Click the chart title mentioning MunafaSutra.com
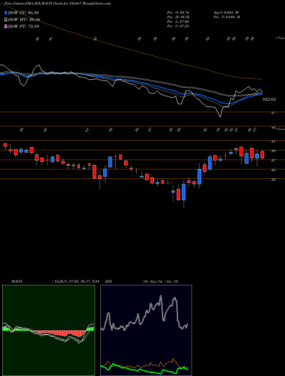The width and height of the screenshot is (285, 376). coord(58,3)
